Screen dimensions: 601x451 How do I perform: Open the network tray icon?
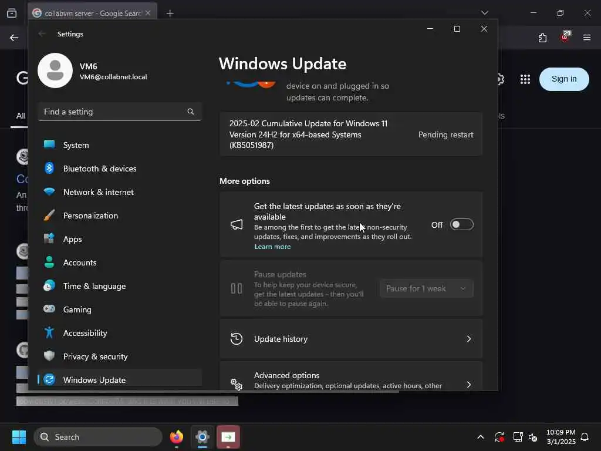coord(518,437)
